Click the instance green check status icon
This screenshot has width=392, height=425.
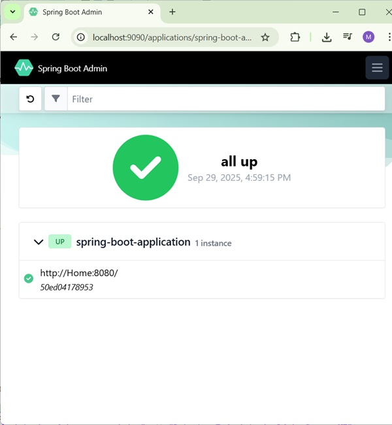pyautogui.click(x=29, y=278)
